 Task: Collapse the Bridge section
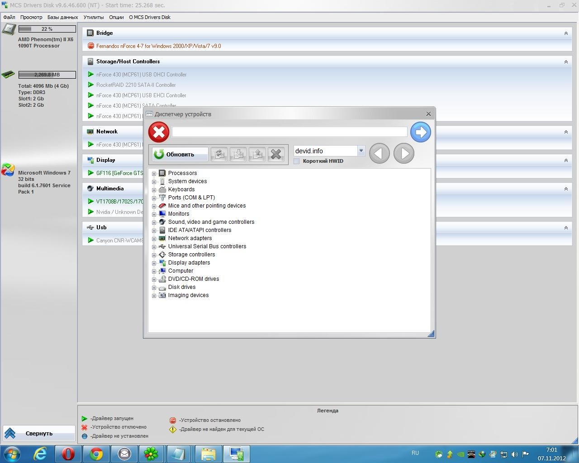[566, 33]
